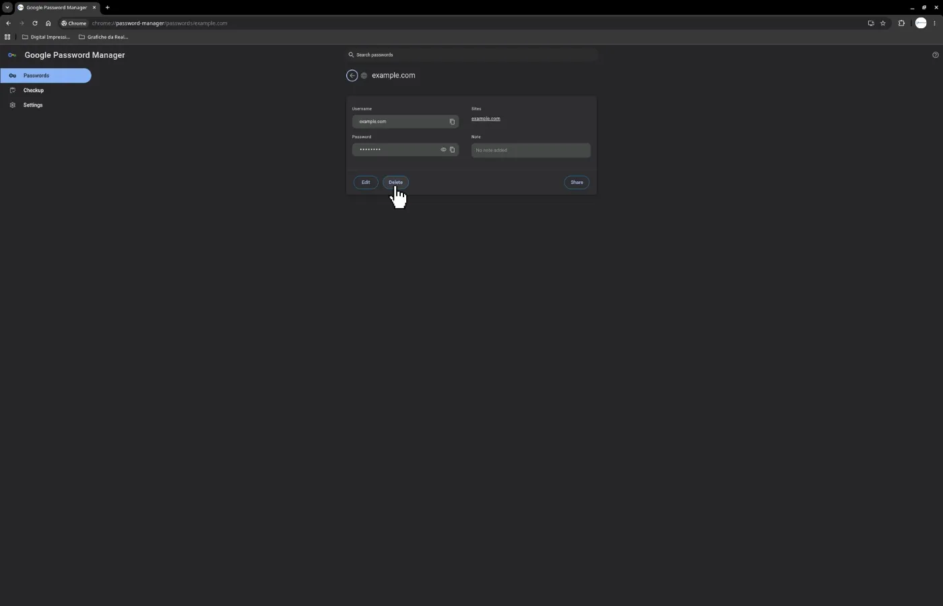Open a new tab with plus button
The width and height of the screenshot is (943, 606).
107,7
